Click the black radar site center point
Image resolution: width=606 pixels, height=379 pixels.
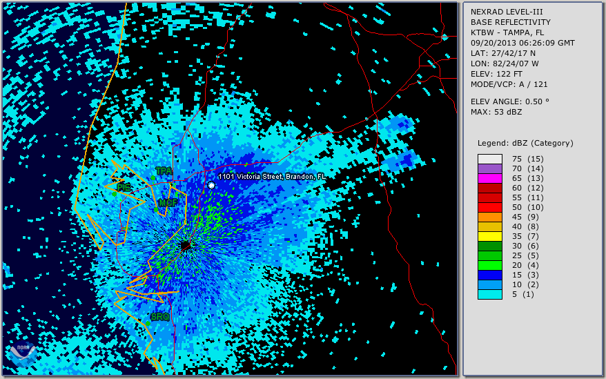pos(185,246)
